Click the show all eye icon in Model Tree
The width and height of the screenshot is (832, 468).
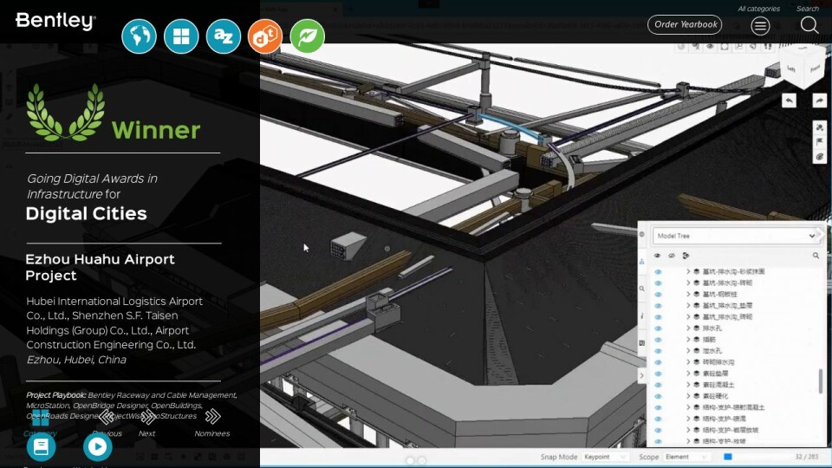click(x=658, y=256)
